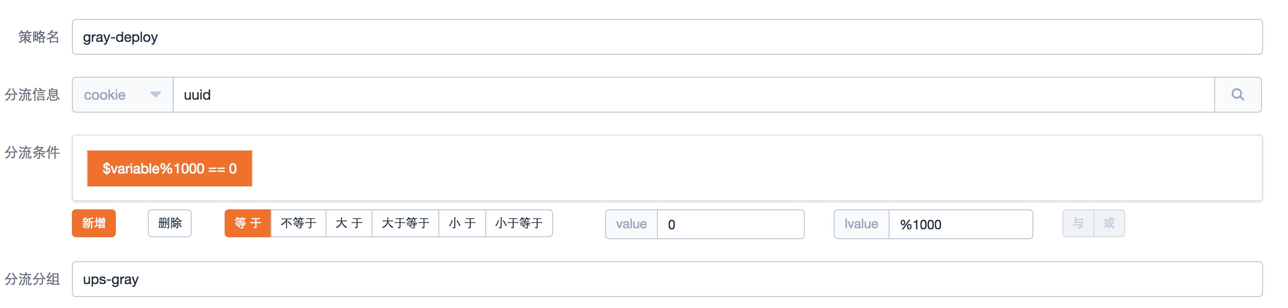
Task: Select the highlighted 等于 (equals) operator
Action: click(x=247, y=224)
